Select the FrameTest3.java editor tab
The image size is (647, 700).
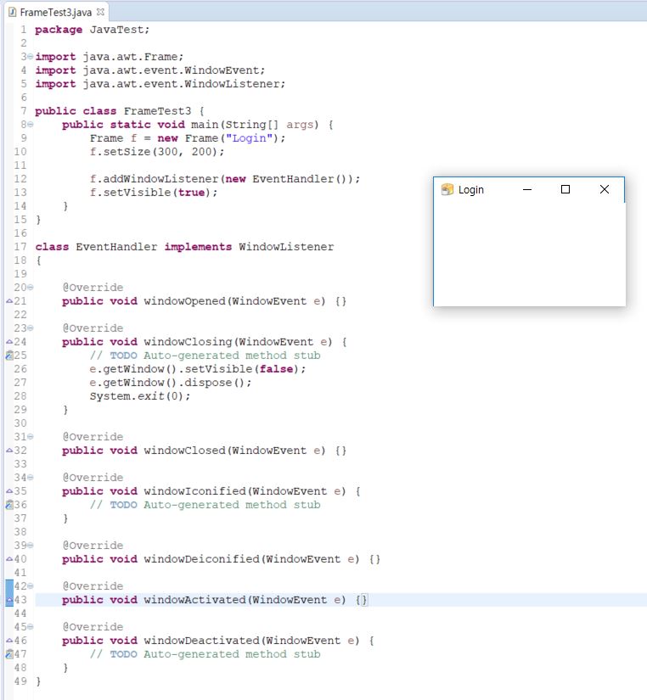(x=56, y=12)
